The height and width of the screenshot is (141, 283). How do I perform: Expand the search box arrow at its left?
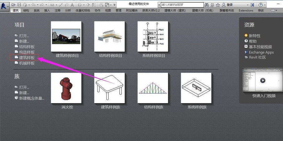pos(159,5)
